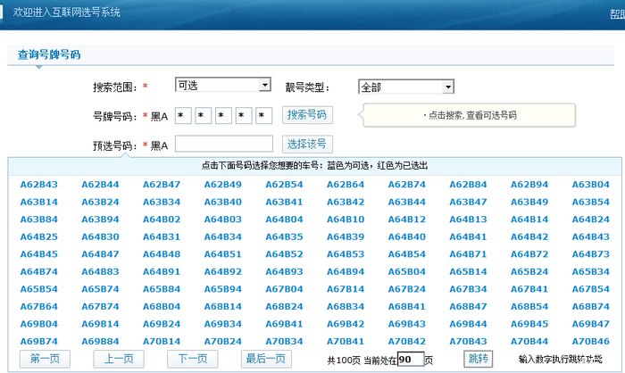The width and height of the screenshot is (625, 373).
Task: Choose plate number A64B24
Action: [591, 220]
